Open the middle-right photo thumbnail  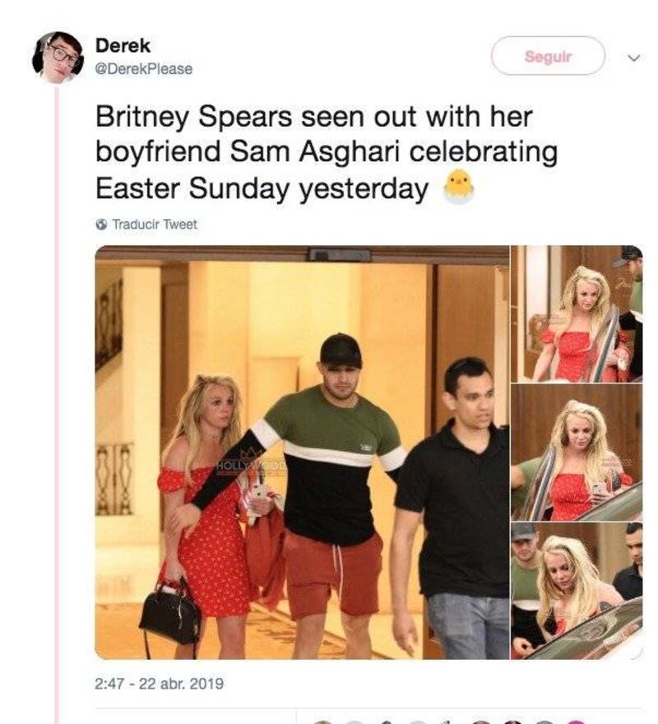[x=577, y=452]
